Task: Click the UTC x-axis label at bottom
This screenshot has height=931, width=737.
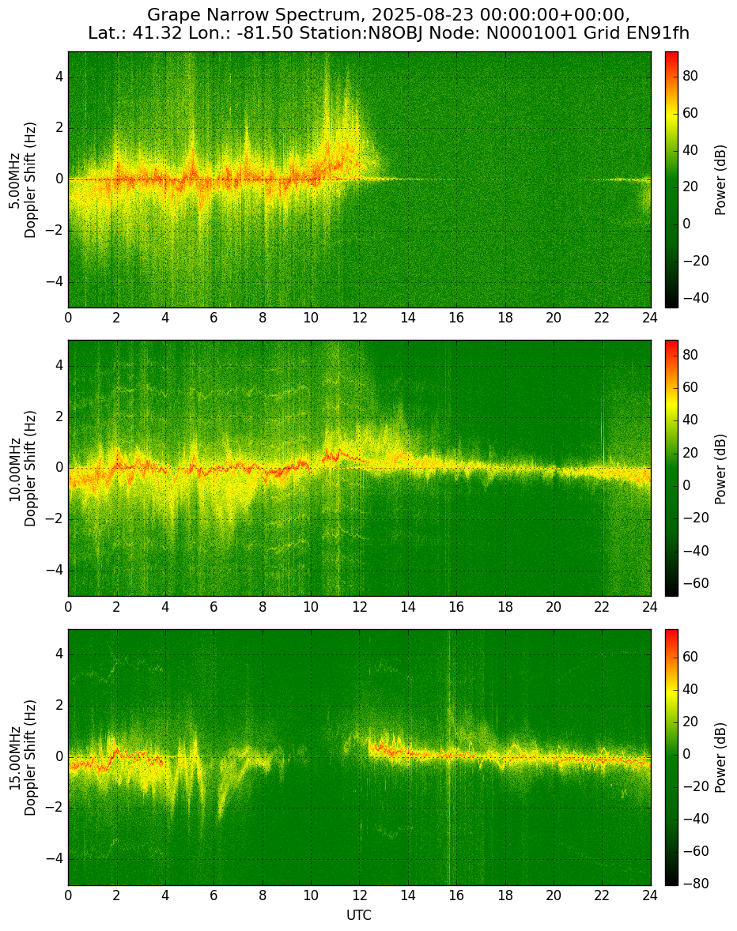Action: click(359, 915)
